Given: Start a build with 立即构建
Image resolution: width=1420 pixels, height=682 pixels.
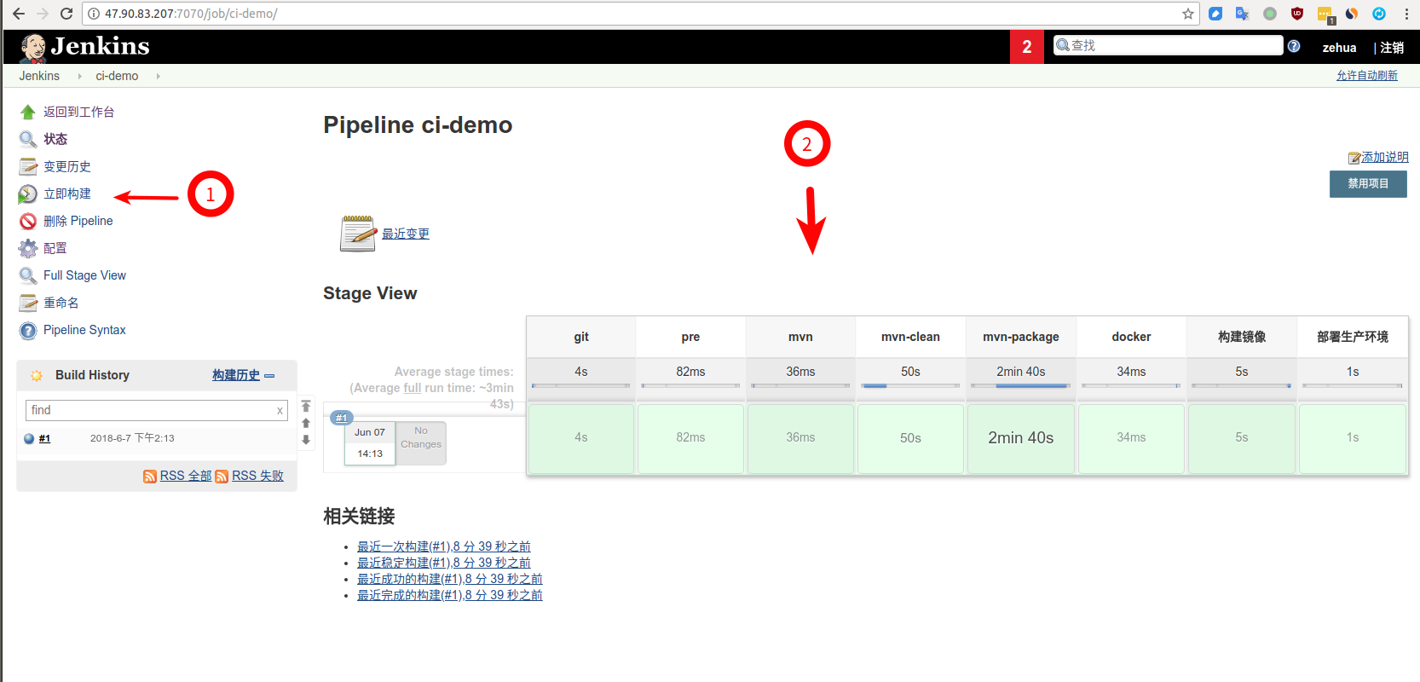Looking at the screenshot, I should 67,194.
